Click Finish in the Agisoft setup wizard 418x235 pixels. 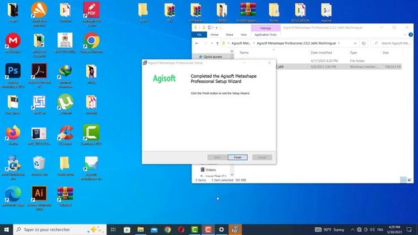click(x=237, y=157)
